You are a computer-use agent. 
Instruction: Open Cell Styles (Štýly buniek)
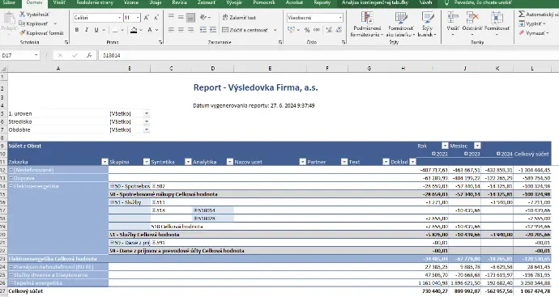427,23
